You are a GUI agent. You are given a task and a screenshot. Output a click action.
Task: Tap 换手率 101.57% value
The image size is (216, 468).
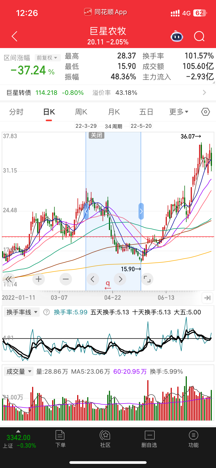point(199,56)
